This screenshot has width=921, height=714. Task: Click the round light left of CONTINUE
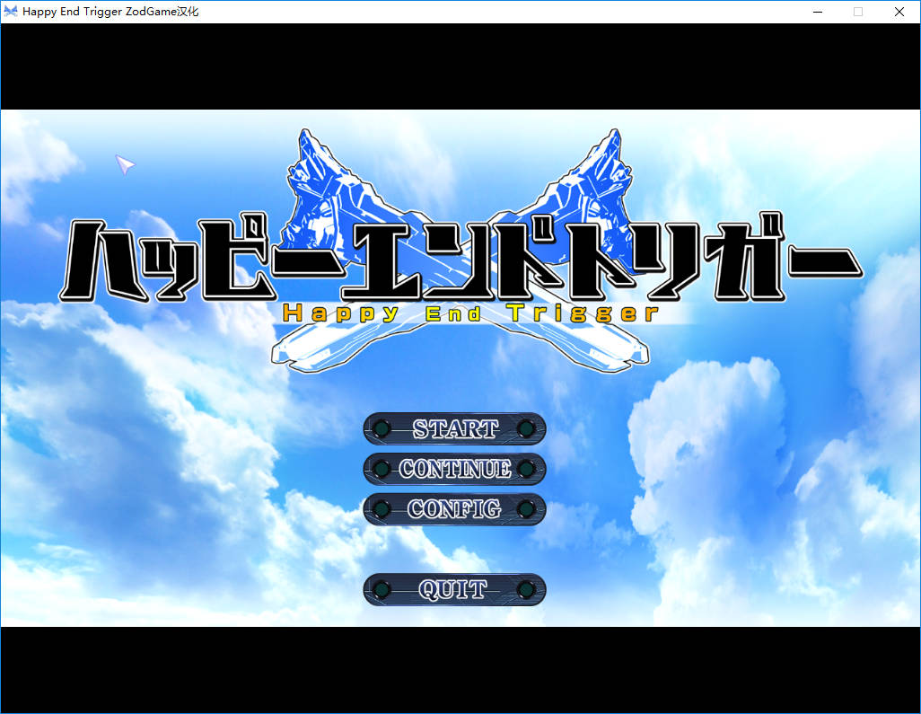(382, 469)
